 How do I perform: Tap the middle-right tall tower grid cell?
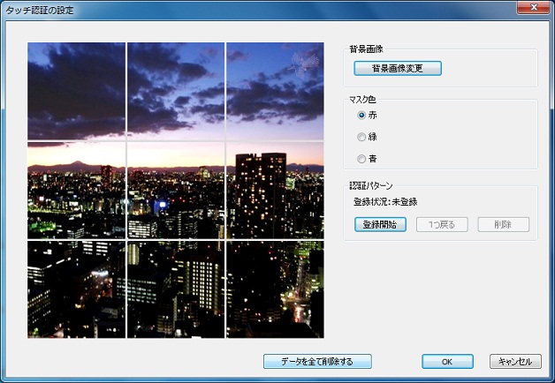click(275, 190)
